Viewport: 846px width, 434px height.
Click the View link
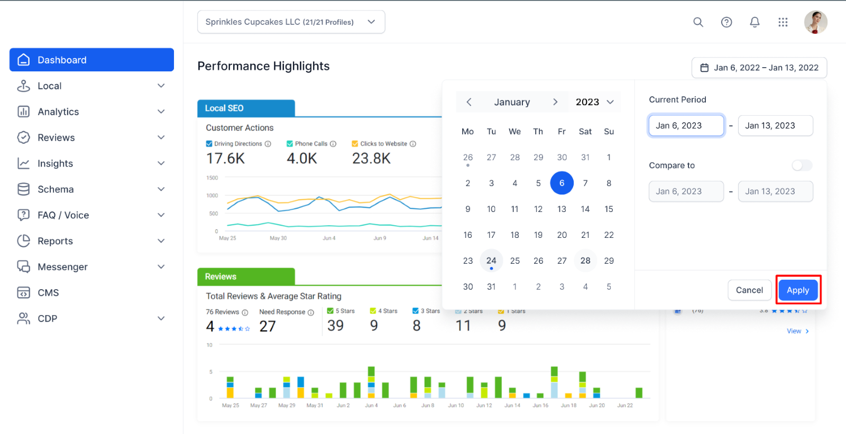(797, 331)
